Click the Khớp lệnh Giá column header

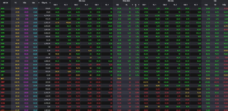(x=117, y=5)
